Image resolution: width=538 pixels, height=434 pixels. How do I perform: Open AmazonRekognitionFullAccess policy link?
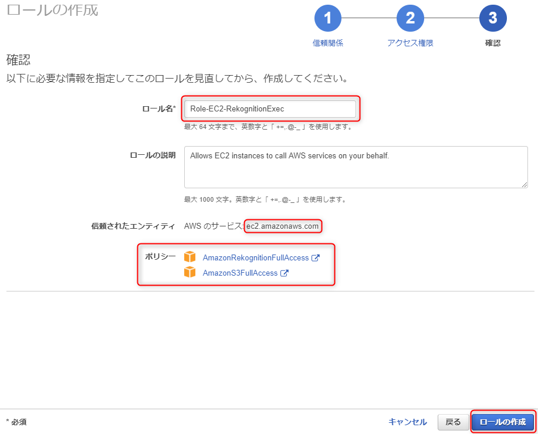(x=256, y=257)
